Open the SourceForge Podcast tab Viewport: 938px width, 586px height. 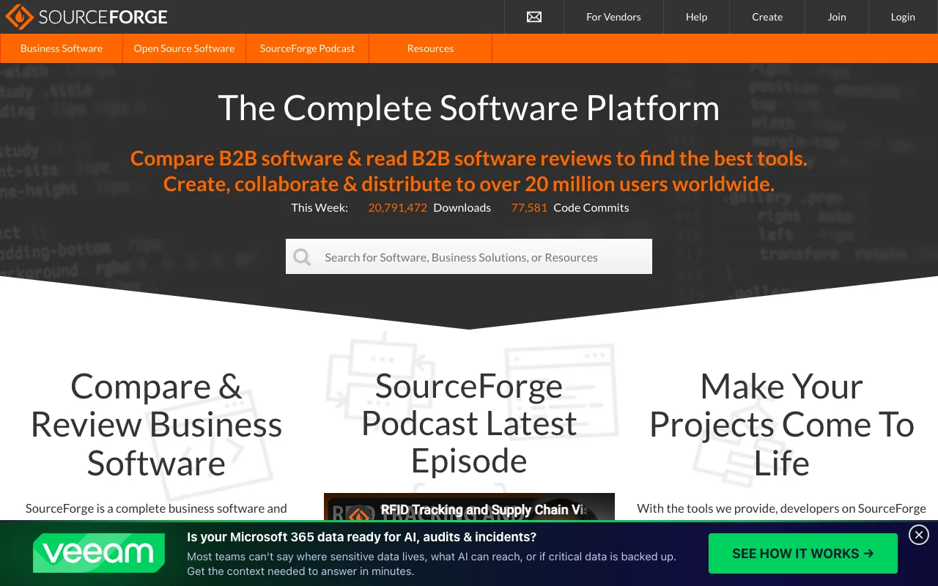pyautogui.click(x=307, y=48)
